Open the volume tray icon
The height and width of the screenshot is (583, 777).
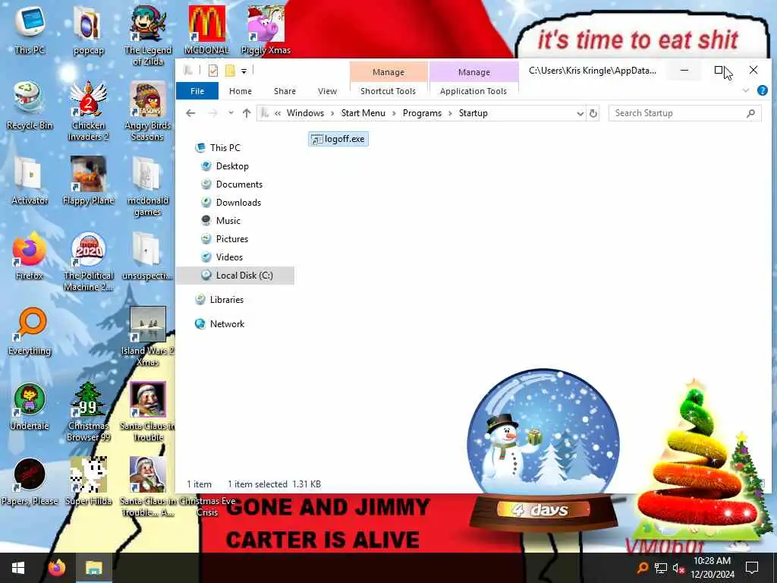tap(678, 568)
